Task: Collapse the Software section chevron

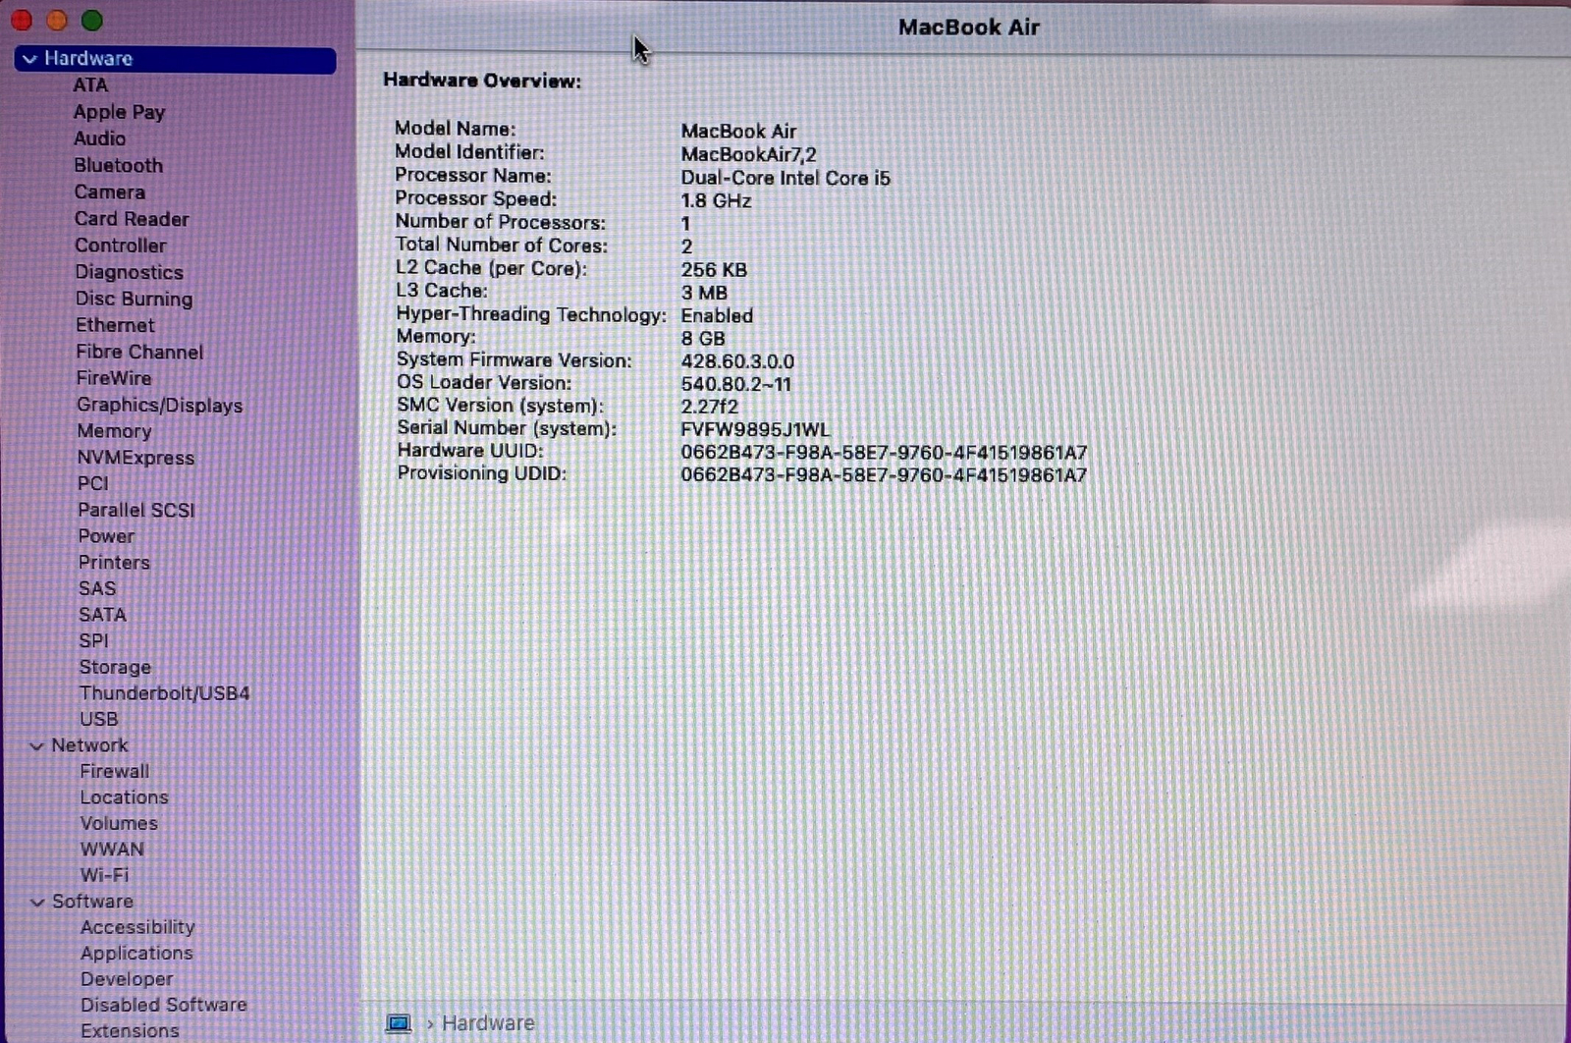Action: tap(37, 902)
